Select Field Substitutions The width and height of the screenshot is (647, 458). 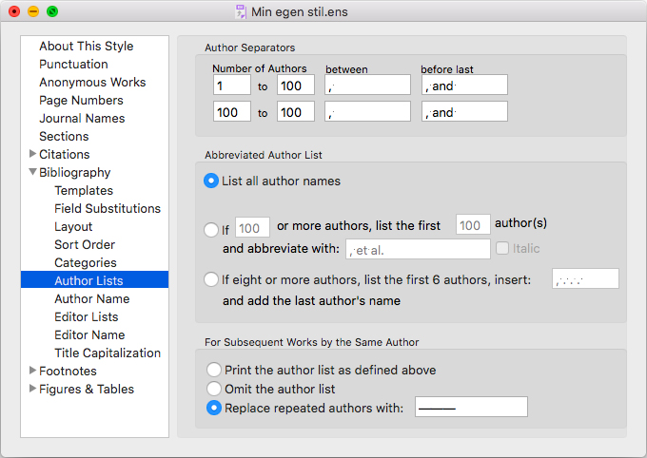tap(108, 208)
